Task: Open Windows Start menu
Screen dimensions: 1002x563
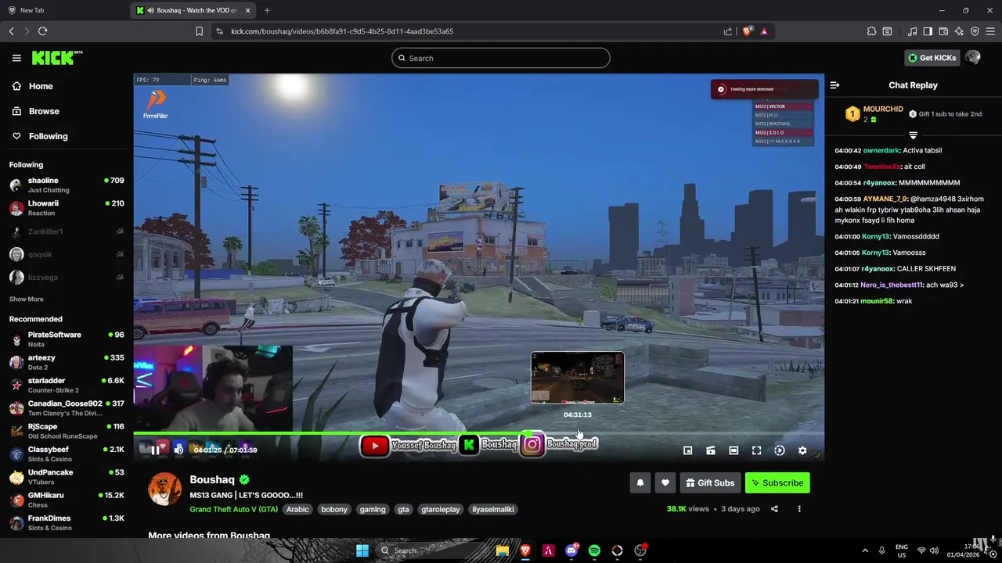Action: click(362, 550)
